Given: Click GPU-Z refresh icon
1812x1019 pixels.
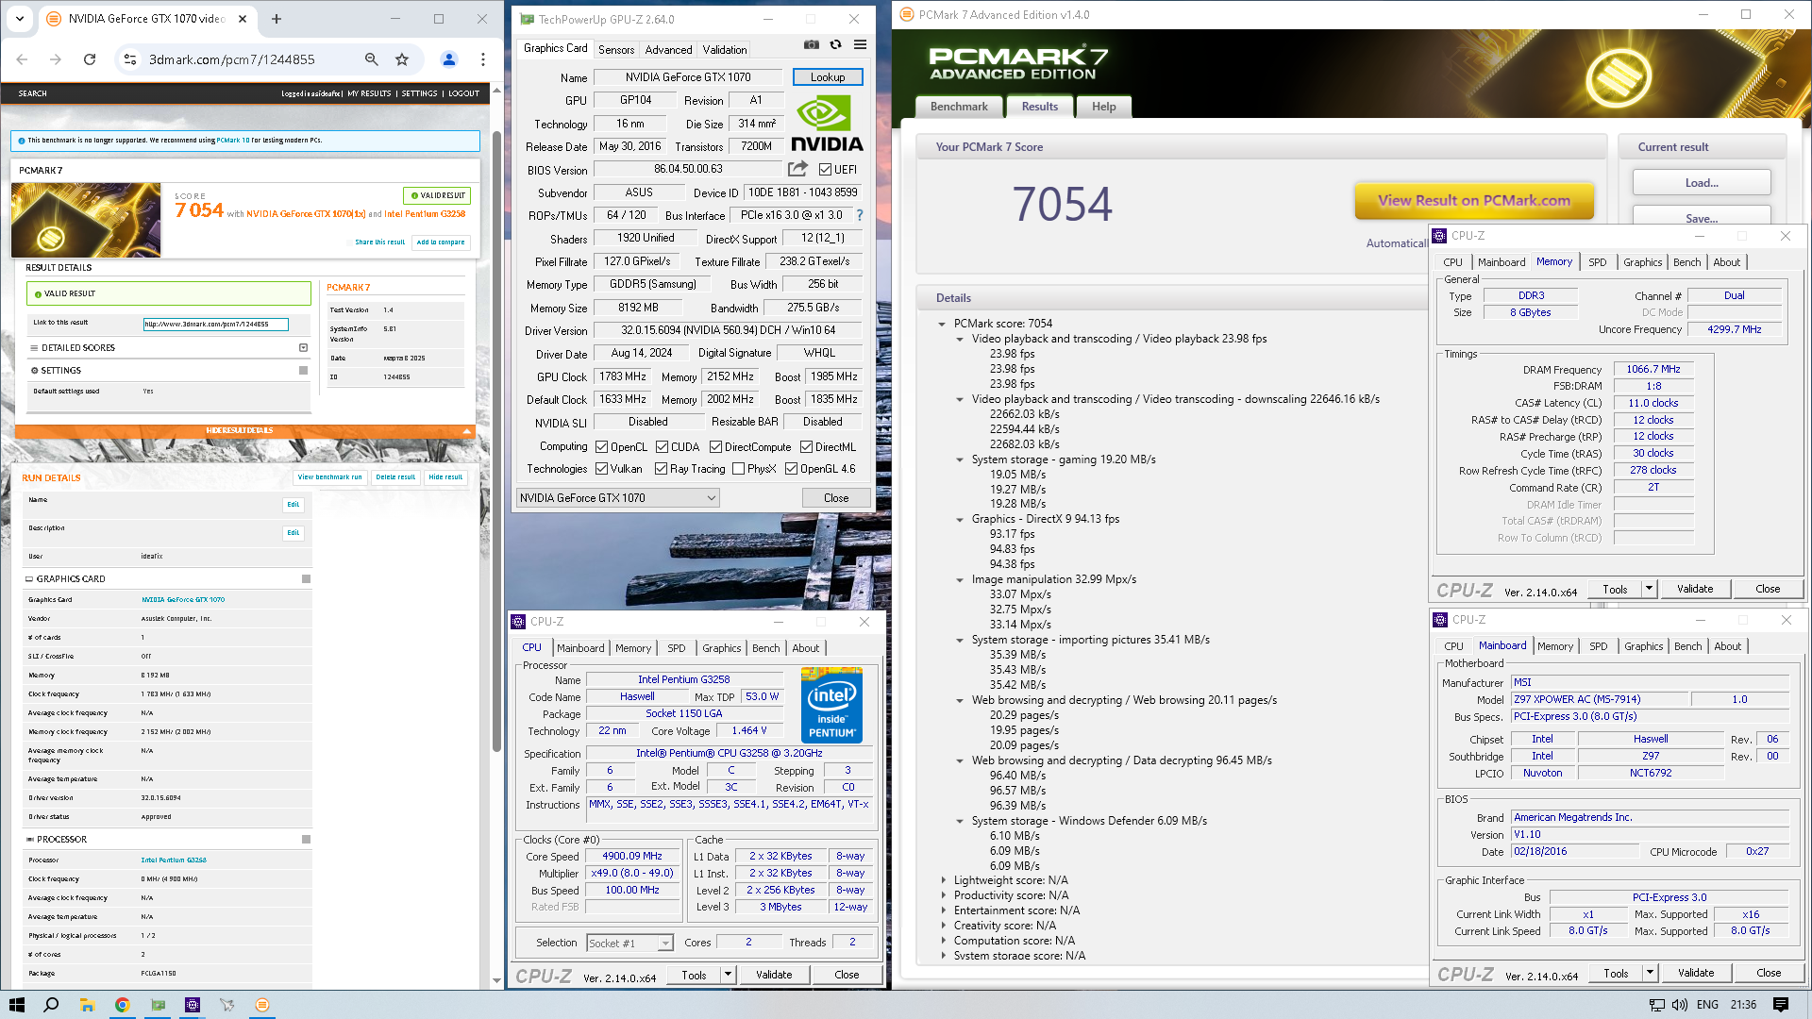Looking at the screenshot, I should pos(835,44).
